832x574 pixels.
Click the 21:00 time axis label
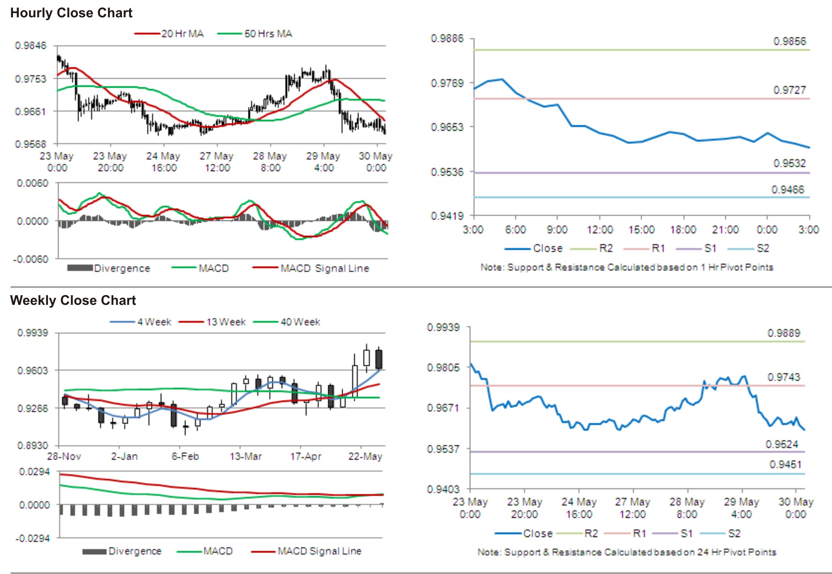coord(725,230)
